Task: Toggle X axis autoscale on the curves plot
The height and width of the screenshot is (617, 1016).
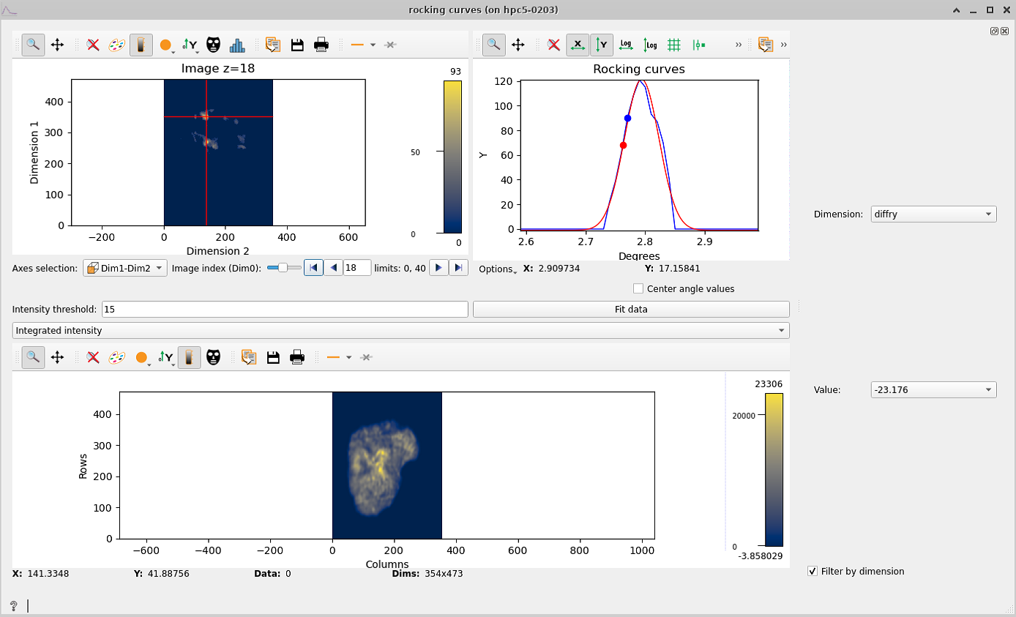Action: pos(578,45)
